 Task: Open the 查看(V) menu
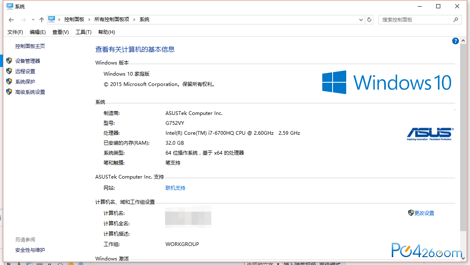[61, 32]
